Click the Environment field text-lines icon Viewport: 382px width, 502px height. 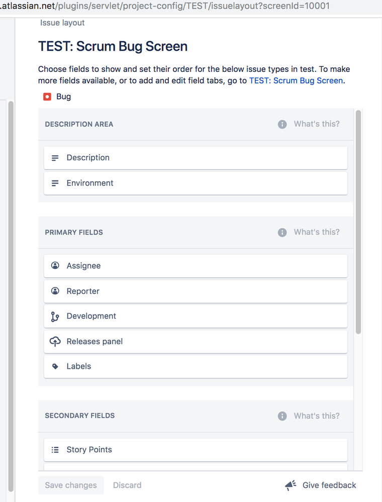55,182
